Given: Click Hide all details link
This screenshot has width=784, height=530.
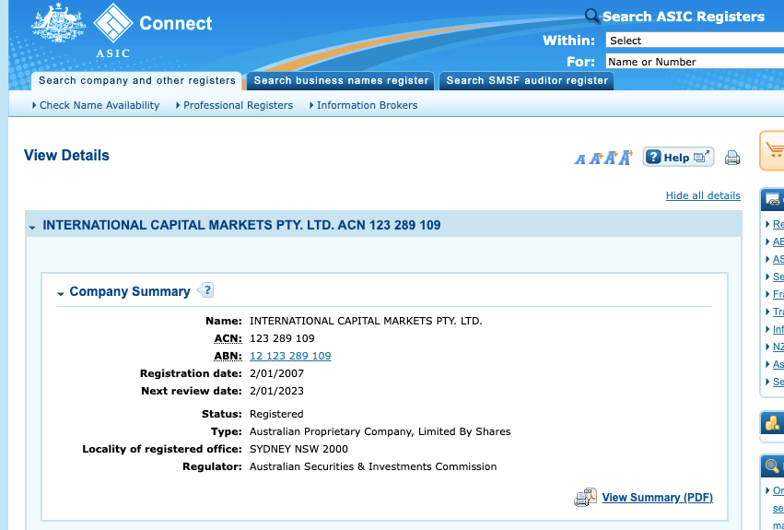Looking at the screenshot, I should 703,195.
